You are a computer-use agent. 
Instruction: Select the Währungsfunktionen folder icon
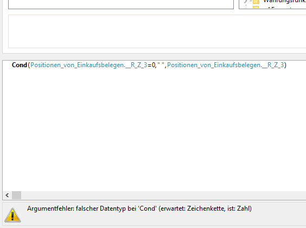[256, 2]
